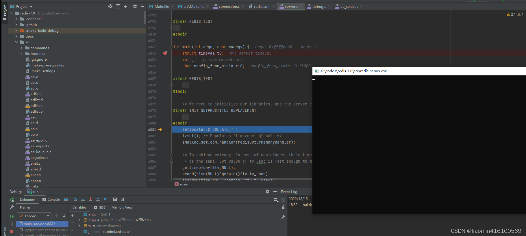Open the GDB tab
This screenshot has width=526, height=236.
point(100,207)
